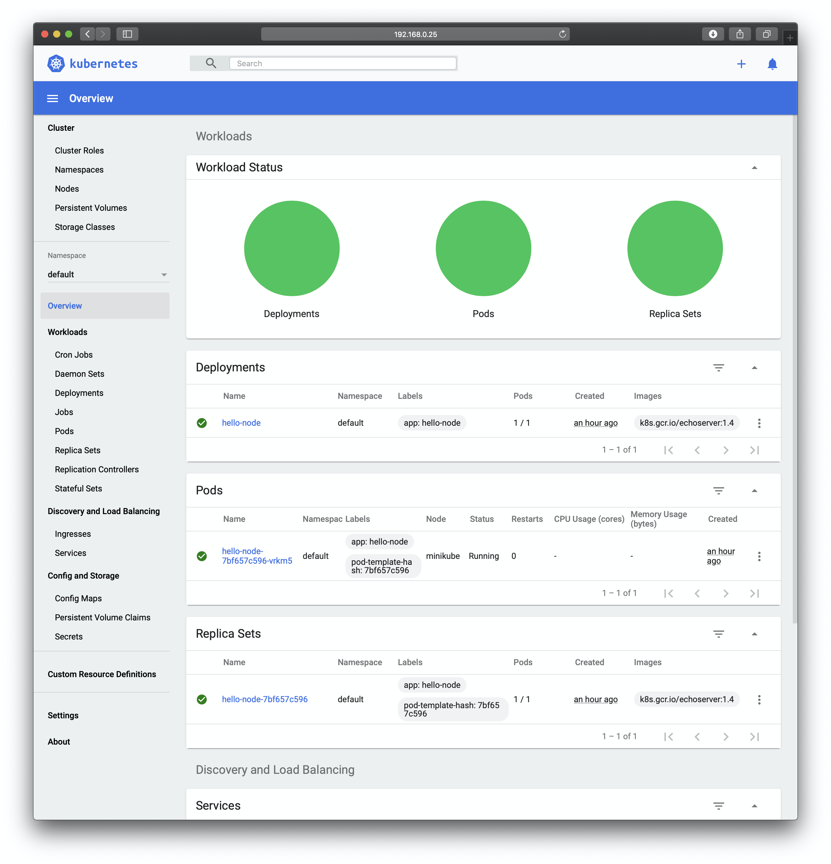Open the Namespace default dropdown
The image size is (831, 864).
point(107,275)
